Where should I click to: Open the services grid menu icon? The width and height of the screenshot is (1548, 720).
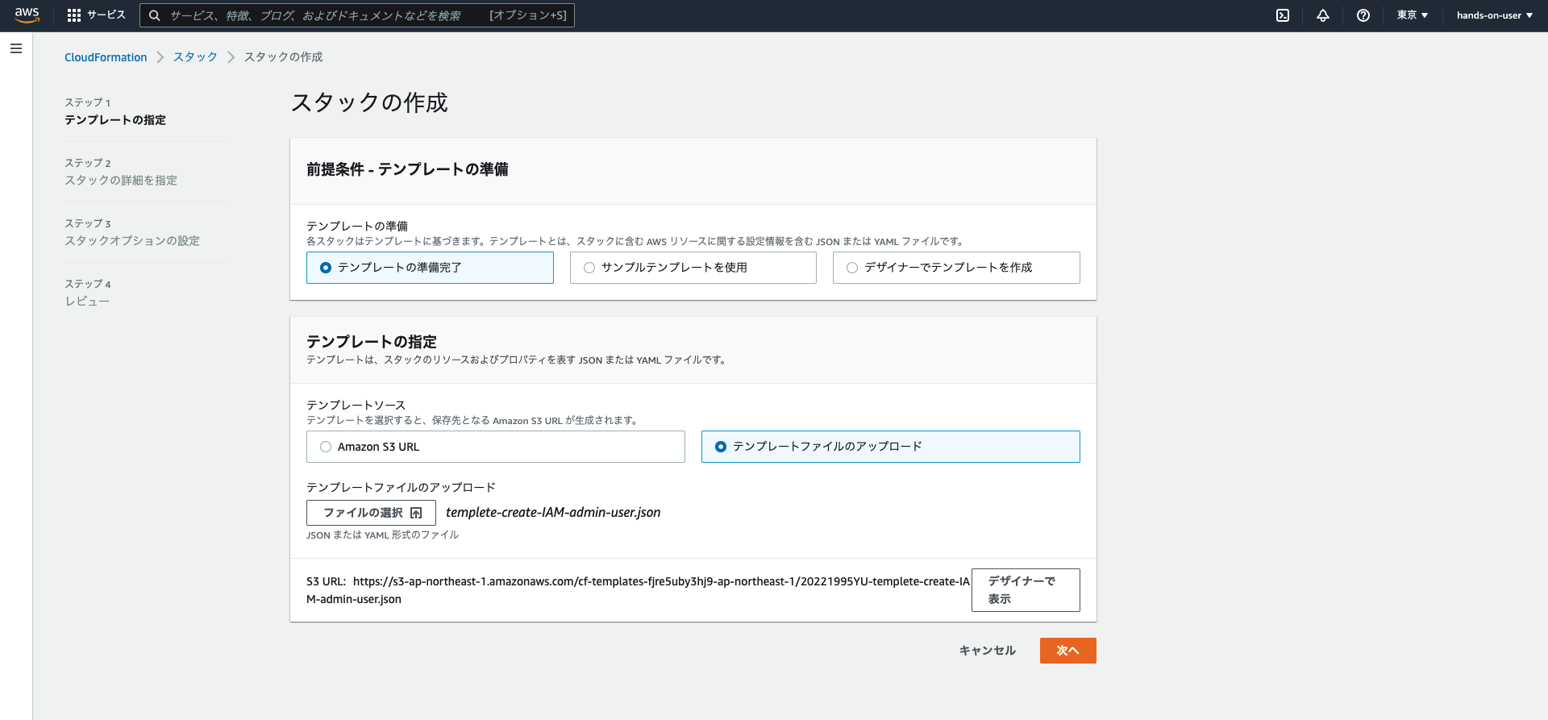(x=74, y=15)
